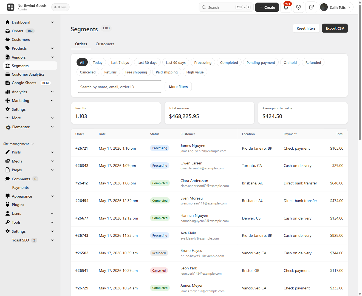The image size is (362, 296).
Task: Toggle the Last 7 days filter
Action: click(120, 62)
